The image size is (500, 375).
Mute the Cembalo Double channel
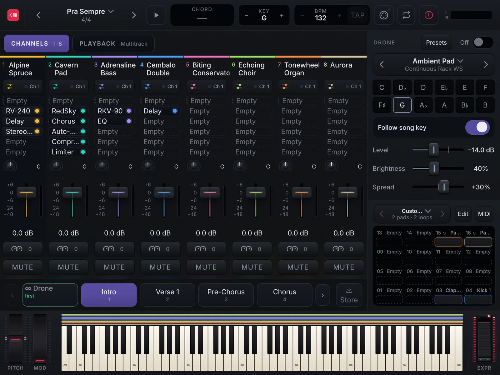coord(160,267)
